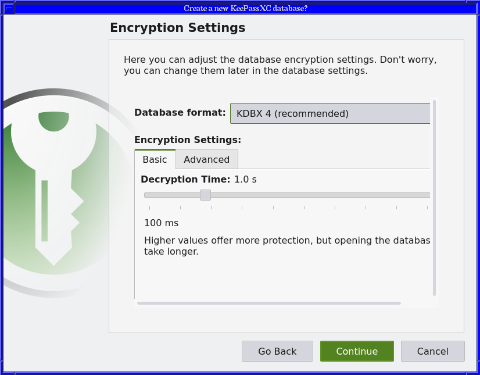480x375 pixels.
Task: Click the green Continue button
Action: pyautogui.click(x=357, y=351)
